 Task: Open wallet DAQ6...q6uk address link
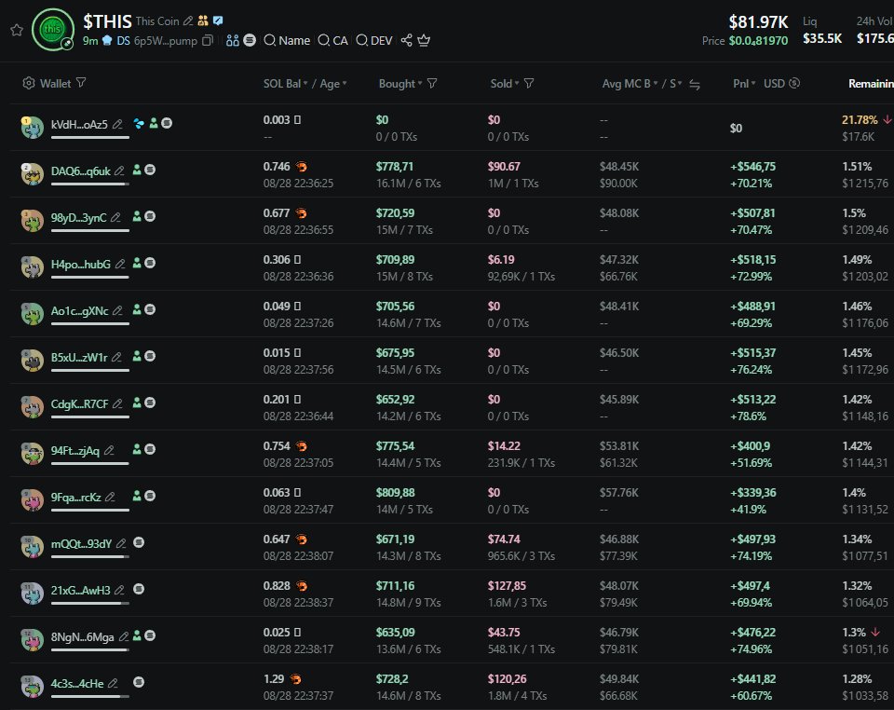(80, 171)
